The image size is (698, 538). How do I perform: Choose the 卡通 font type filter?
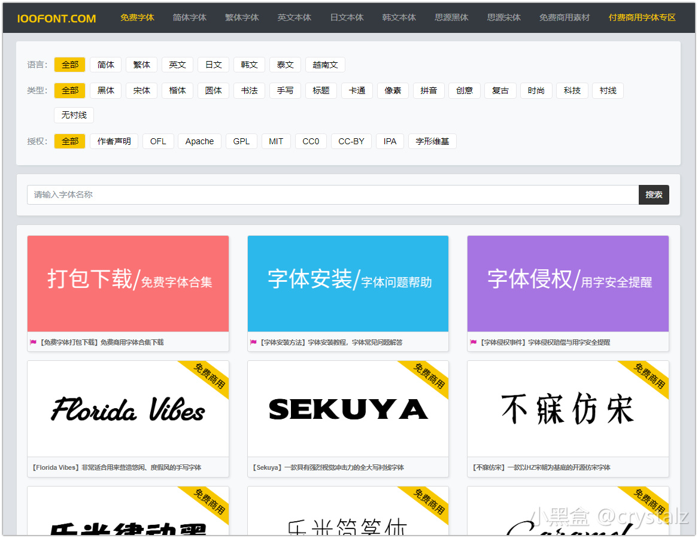pos(357,90)
